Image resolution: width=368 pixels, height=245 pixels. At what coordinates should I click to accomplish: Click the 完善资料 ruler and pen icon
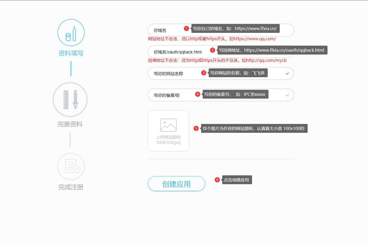[x=70, y=99]
